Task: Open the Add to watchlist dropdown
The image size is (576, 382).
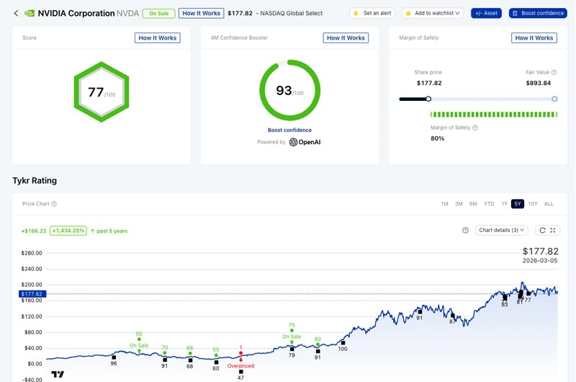Action: coord(433,13)
